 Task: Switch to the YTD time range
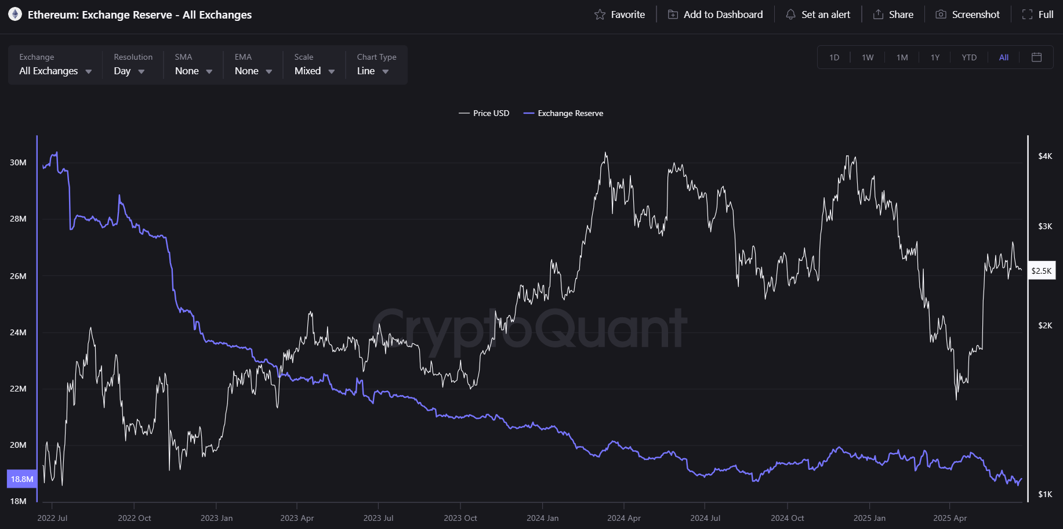coord(969,57)
